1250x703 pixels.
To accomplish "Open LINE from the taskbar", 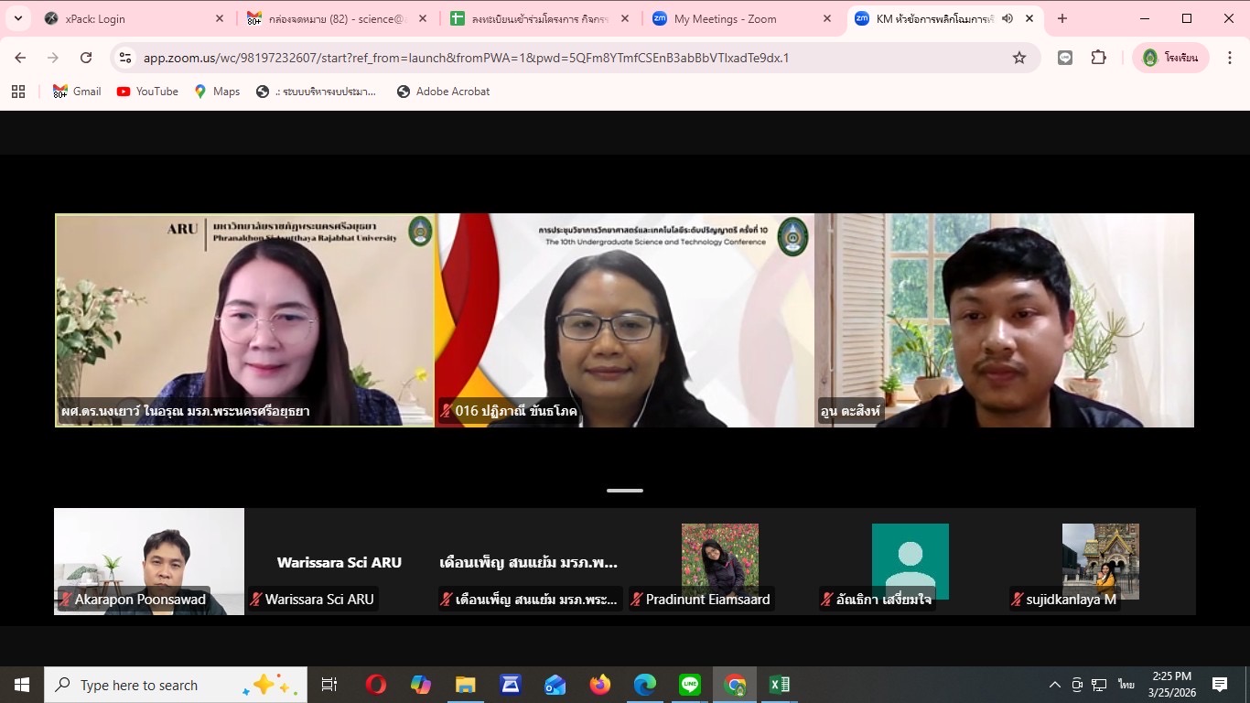I will (x=690, y=685).
